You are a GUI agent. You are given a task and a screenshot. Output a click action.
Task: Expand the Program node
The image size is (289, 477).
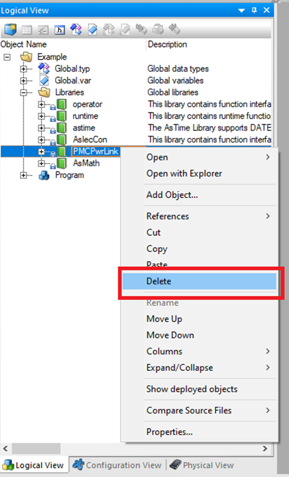pyautogui.click(x=24, y=175)
